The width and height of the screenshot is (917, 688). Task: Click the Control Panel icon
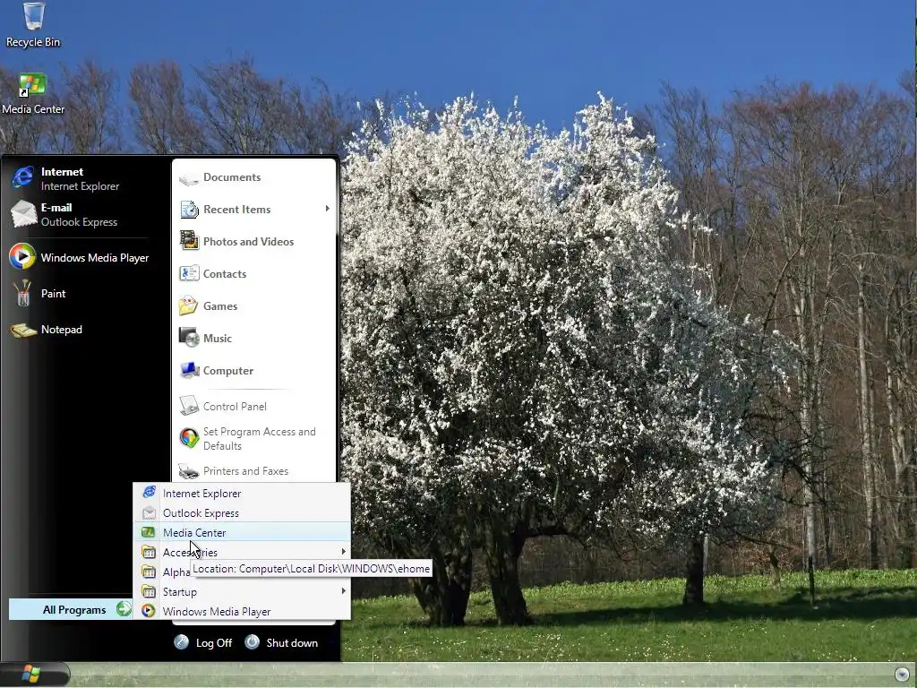pos(189,406)
